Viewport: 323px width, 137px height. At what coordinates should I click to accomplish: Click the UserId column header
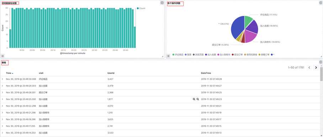(111, 73)
